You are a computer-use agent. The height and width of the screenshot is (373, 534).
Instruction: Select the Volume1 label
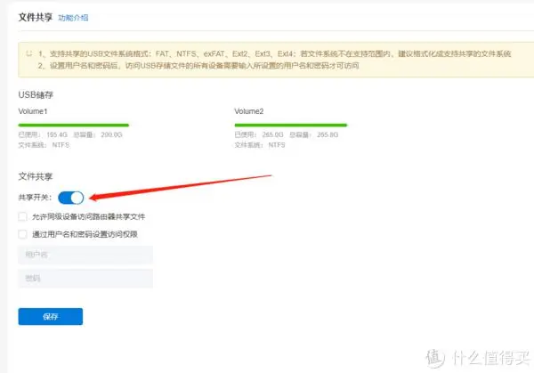[x=33, y=111]
